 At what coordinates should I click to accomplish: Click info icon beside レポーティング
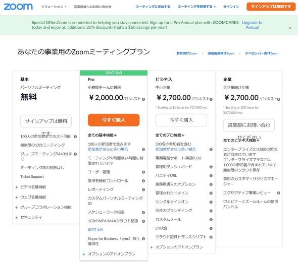(143, 189)
